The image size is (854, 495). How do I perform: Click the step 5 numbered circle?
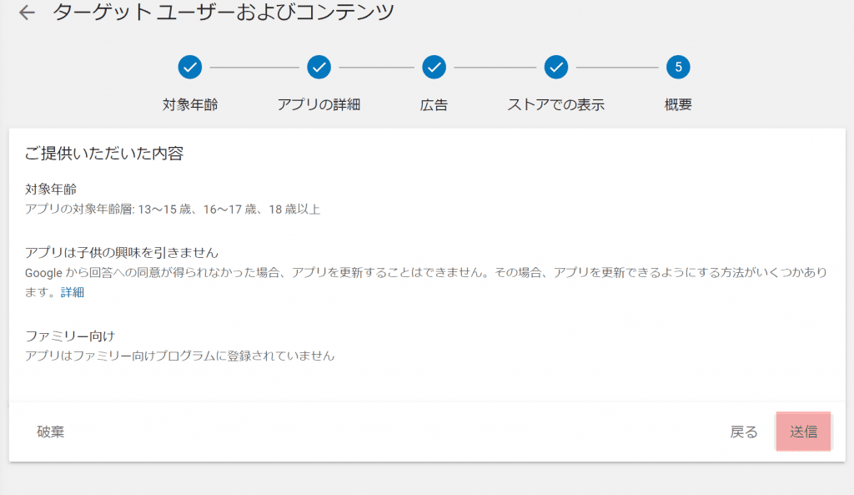678,67
